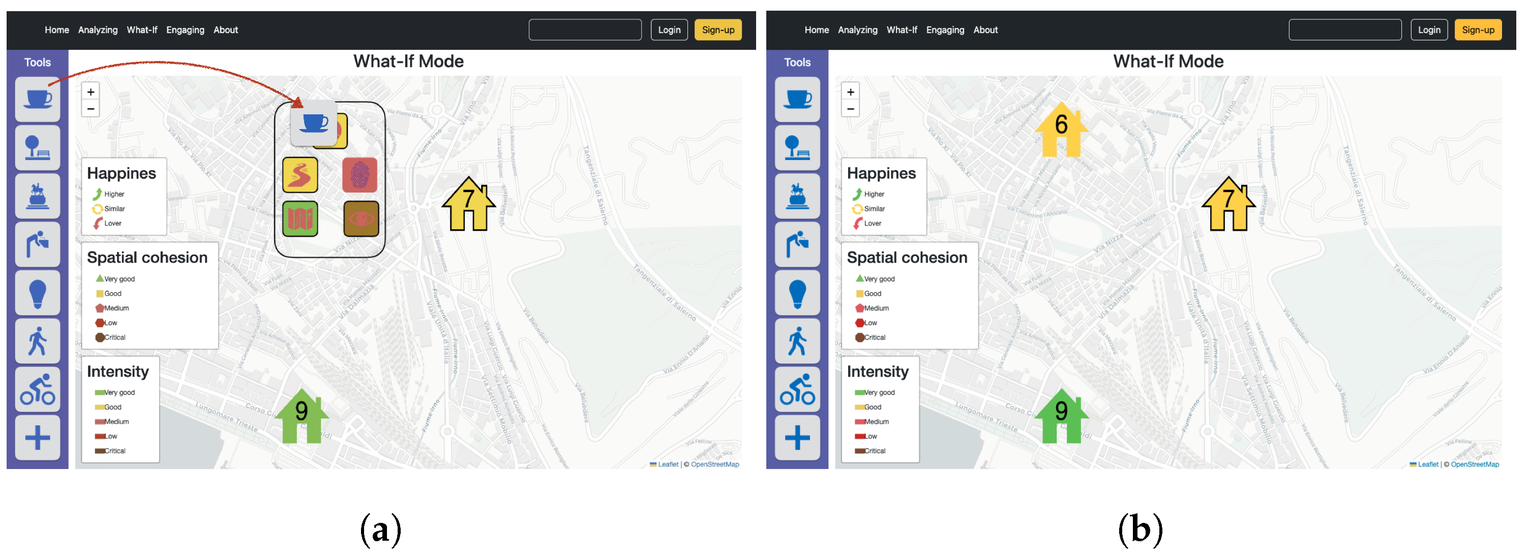Click the brown eye tile on the map
The image size is (1529, 559).
point(361,219)
